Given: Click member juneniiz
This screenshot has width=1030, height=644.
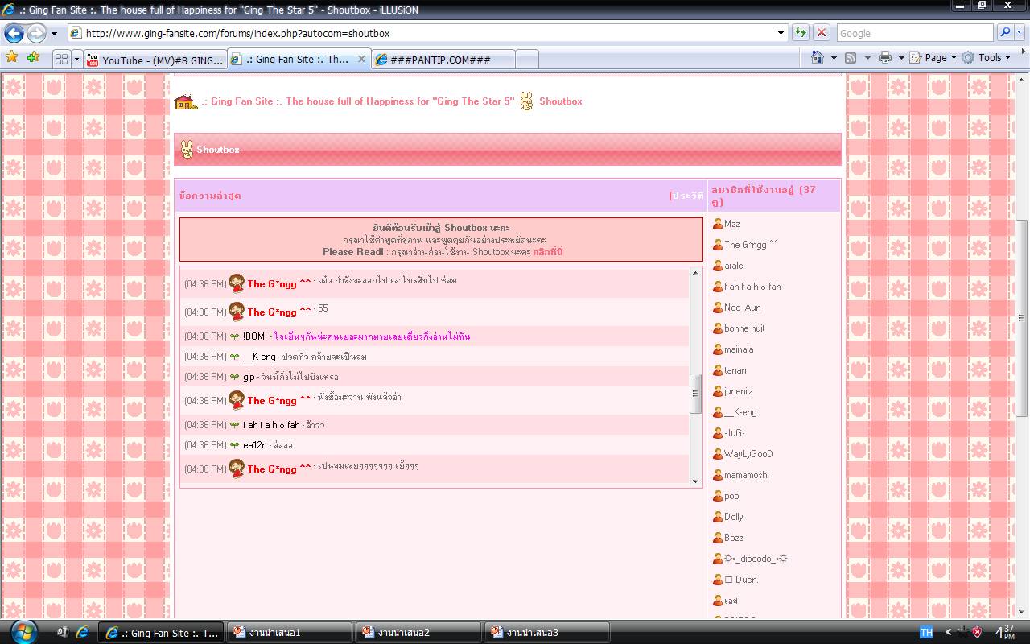Looking at the screenshot, I should coord(738,391).
